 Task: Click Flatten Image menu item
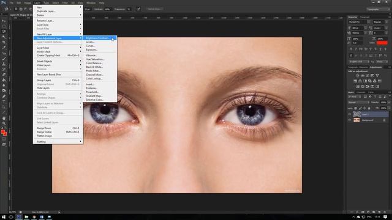(x=58, y=136)
